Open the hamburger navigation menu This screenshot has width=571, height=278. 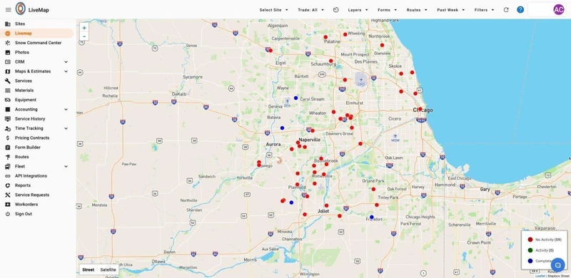click(9, 10)
